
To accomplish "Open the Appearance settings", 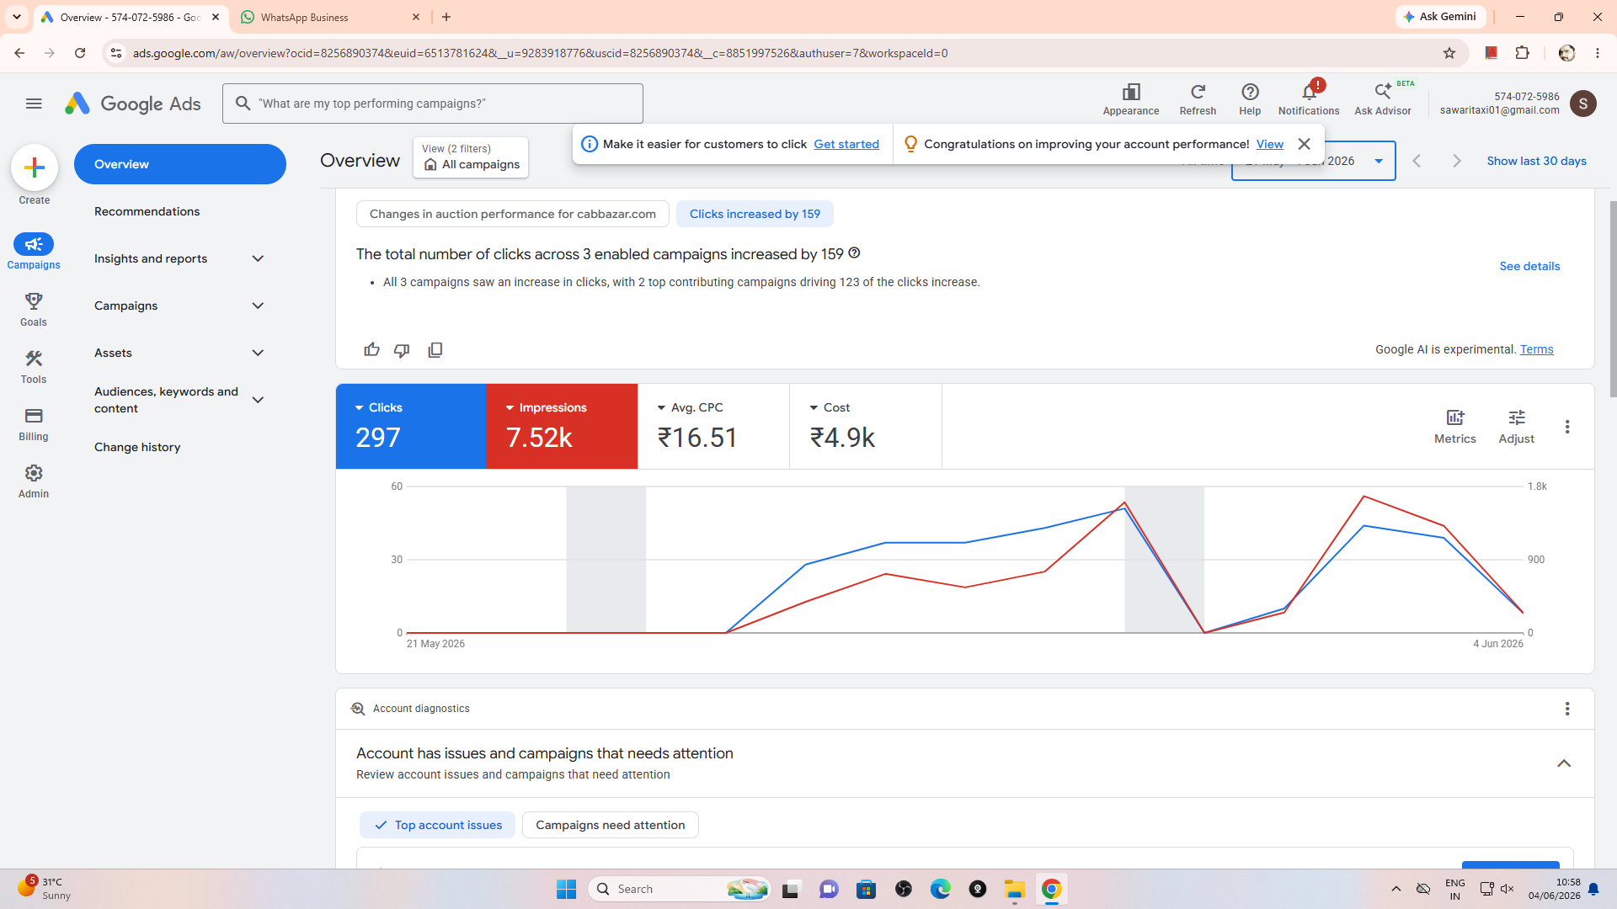I will (x=1131, y=99).
